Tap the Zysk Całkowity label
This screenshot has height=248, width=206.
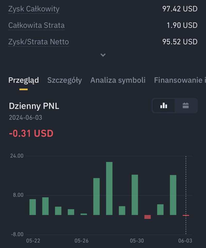tap(34, 9)
